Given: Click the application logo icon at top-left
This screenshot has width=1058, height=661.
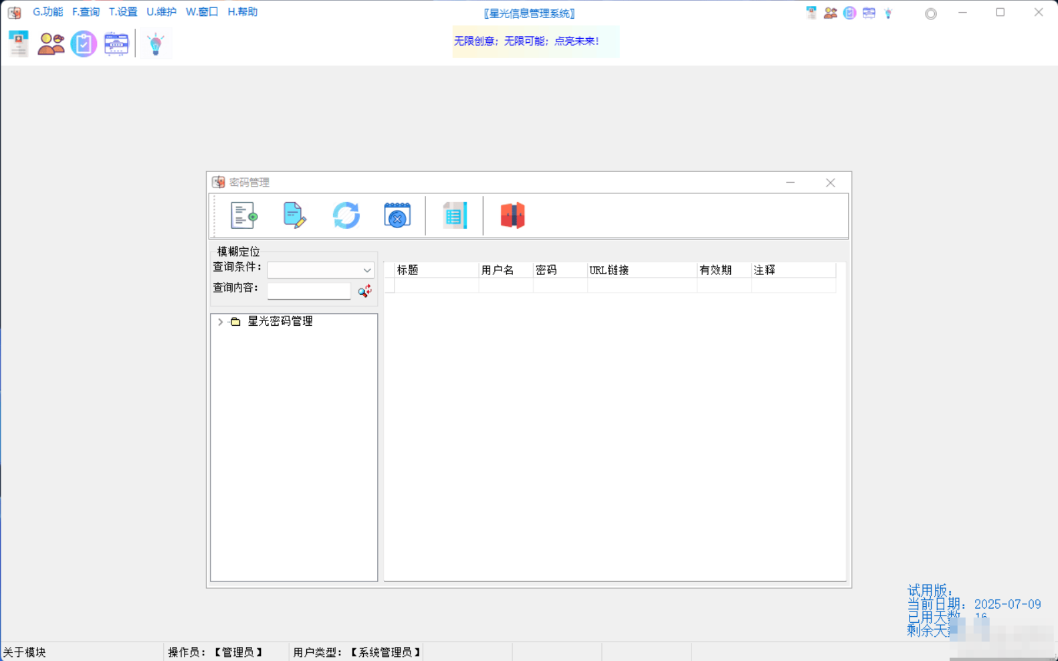Looking at the screenshot, I should click(x=15, y=13).
